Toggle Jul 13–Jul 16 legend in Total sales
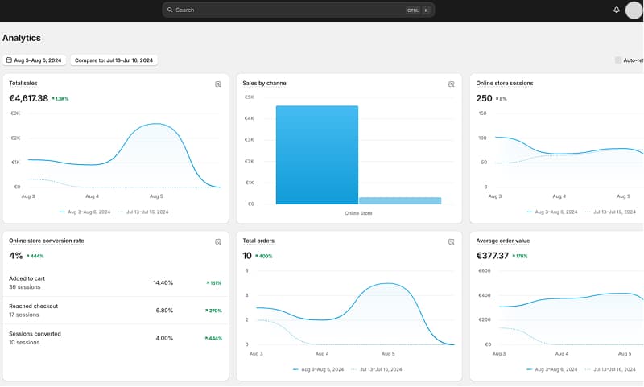The height and width of the screenshot is (387, 644). click(143, 212)
